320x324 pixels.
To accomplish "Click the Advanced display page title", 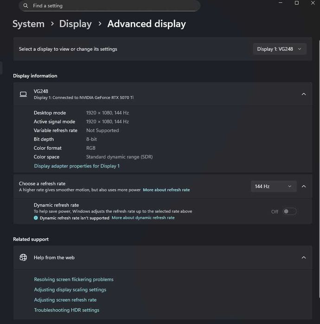I will click(x=147, y=24).
